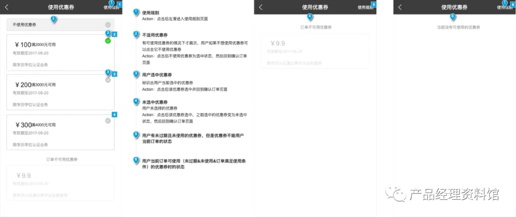
Task: Click 限学历学位认证业务 on the ¥200 coupon
Action: point(30,105)
